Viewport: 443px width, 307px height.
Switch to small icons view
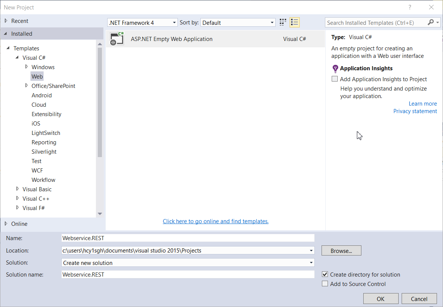coord(283,22)
